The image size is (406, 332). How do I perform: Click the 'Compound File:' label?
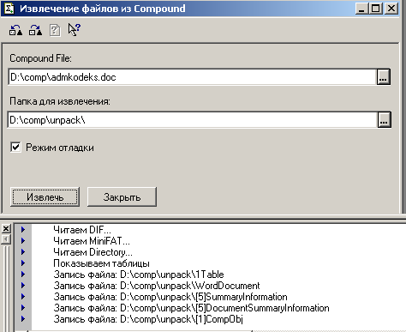click(x=40, y=58)
